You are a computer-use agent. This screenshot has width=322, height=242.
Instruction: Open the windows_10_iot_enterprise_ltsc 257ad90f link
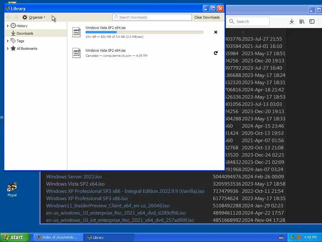[x=120, y=220]
